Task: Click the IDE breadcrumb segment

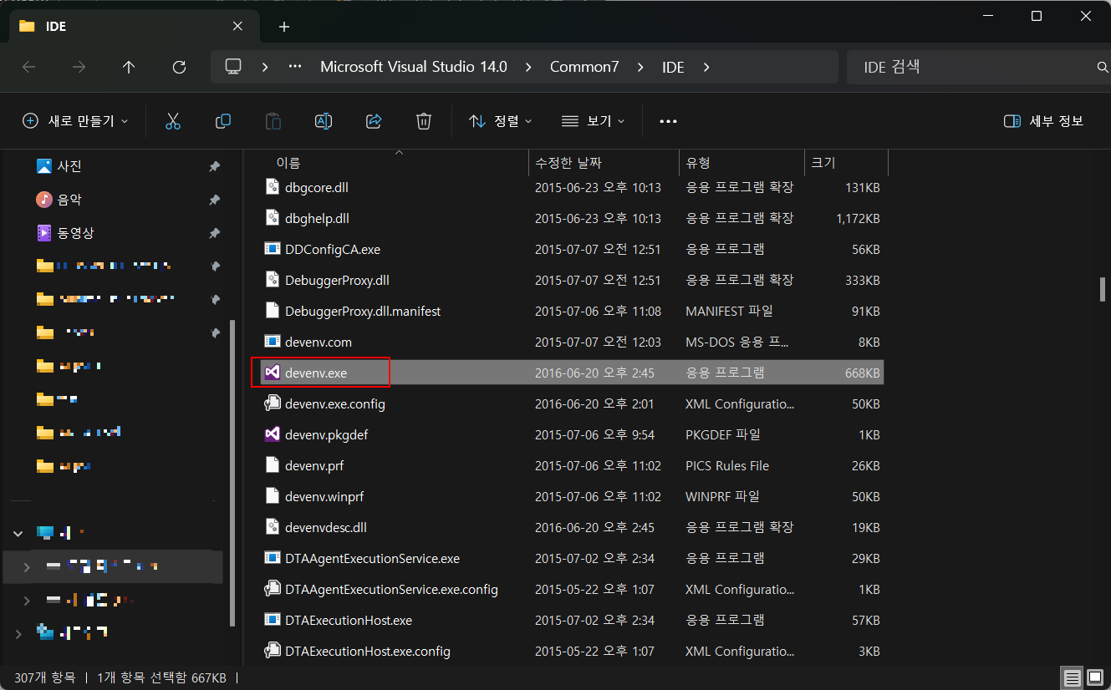Action: point(673,67)
